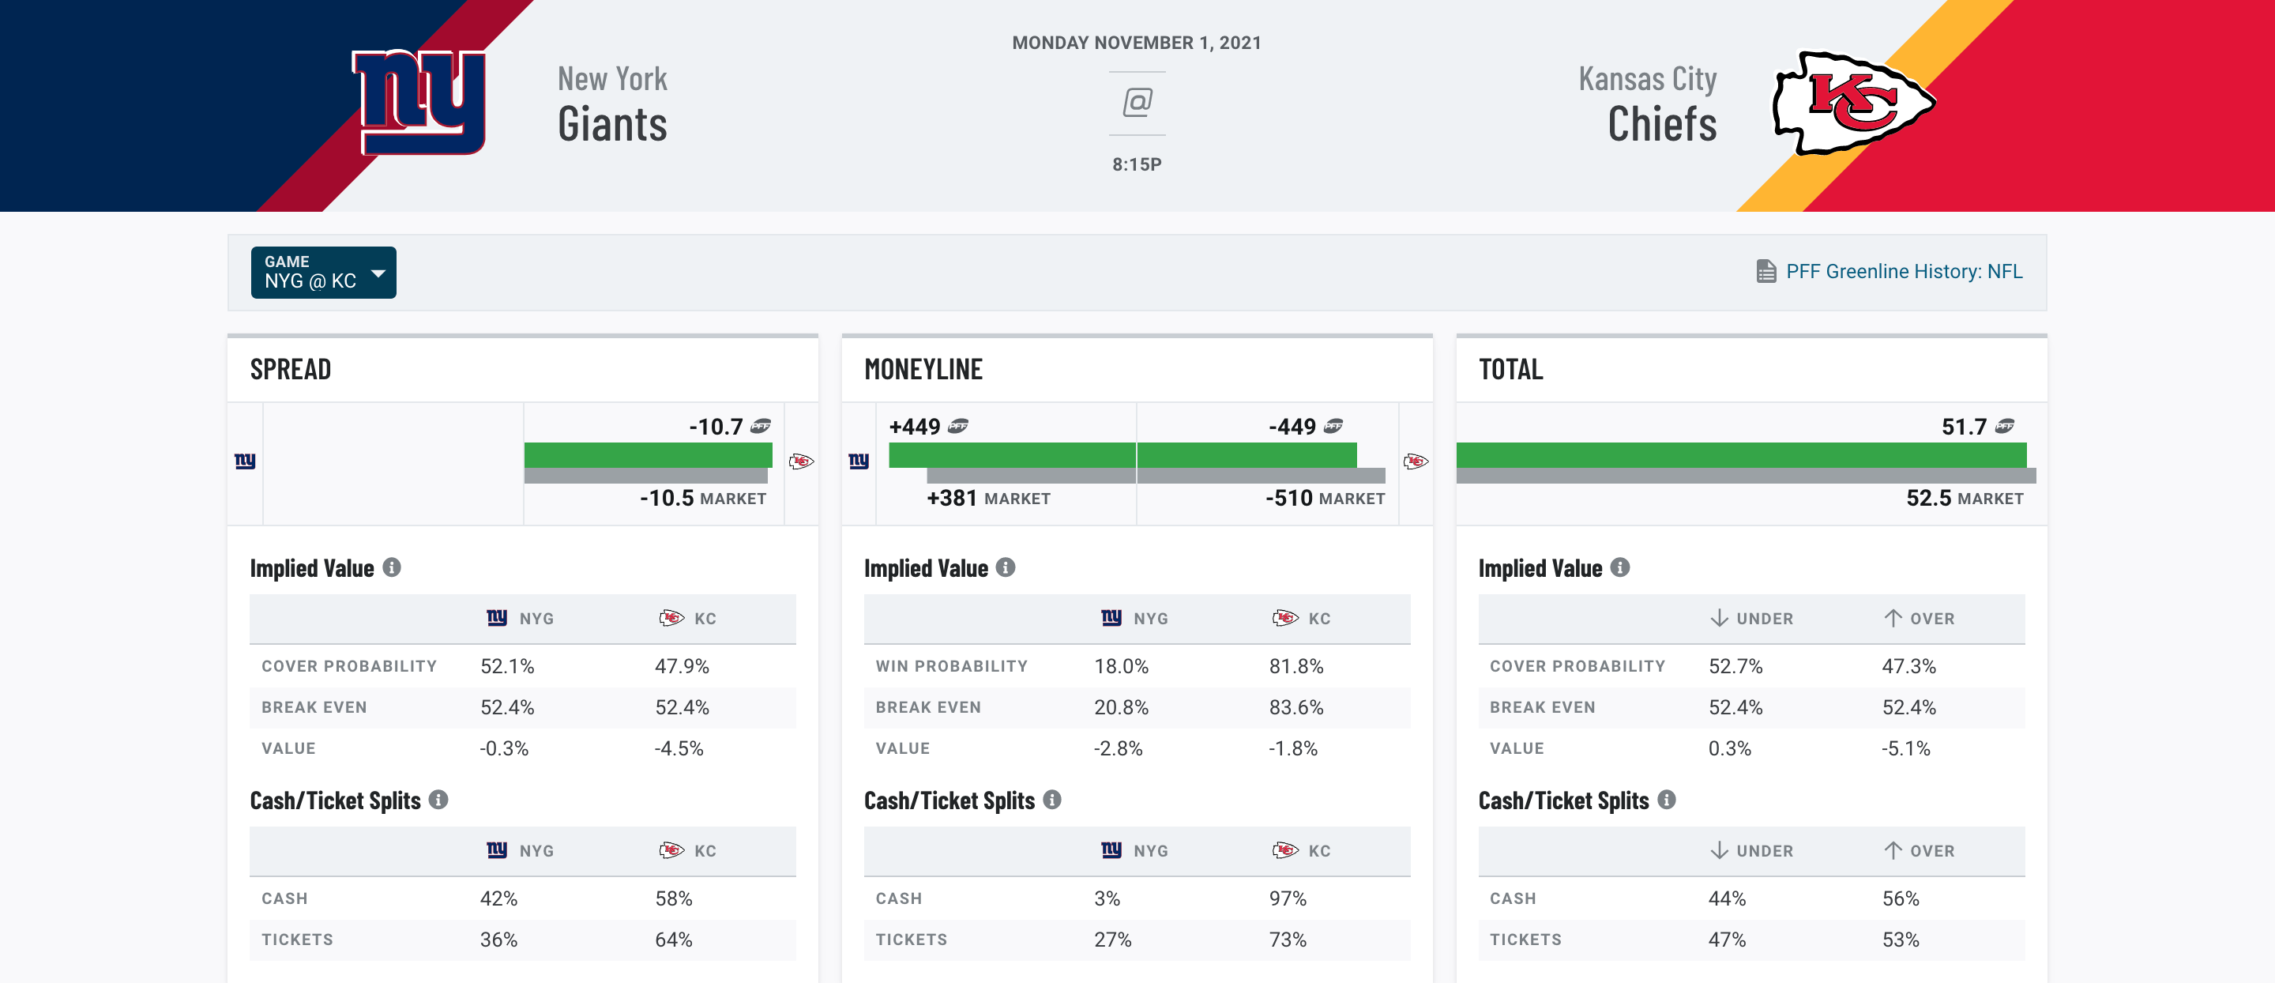
Task: Click Total Cash/Ticket Splits info icon
Action: [1667, 800]
